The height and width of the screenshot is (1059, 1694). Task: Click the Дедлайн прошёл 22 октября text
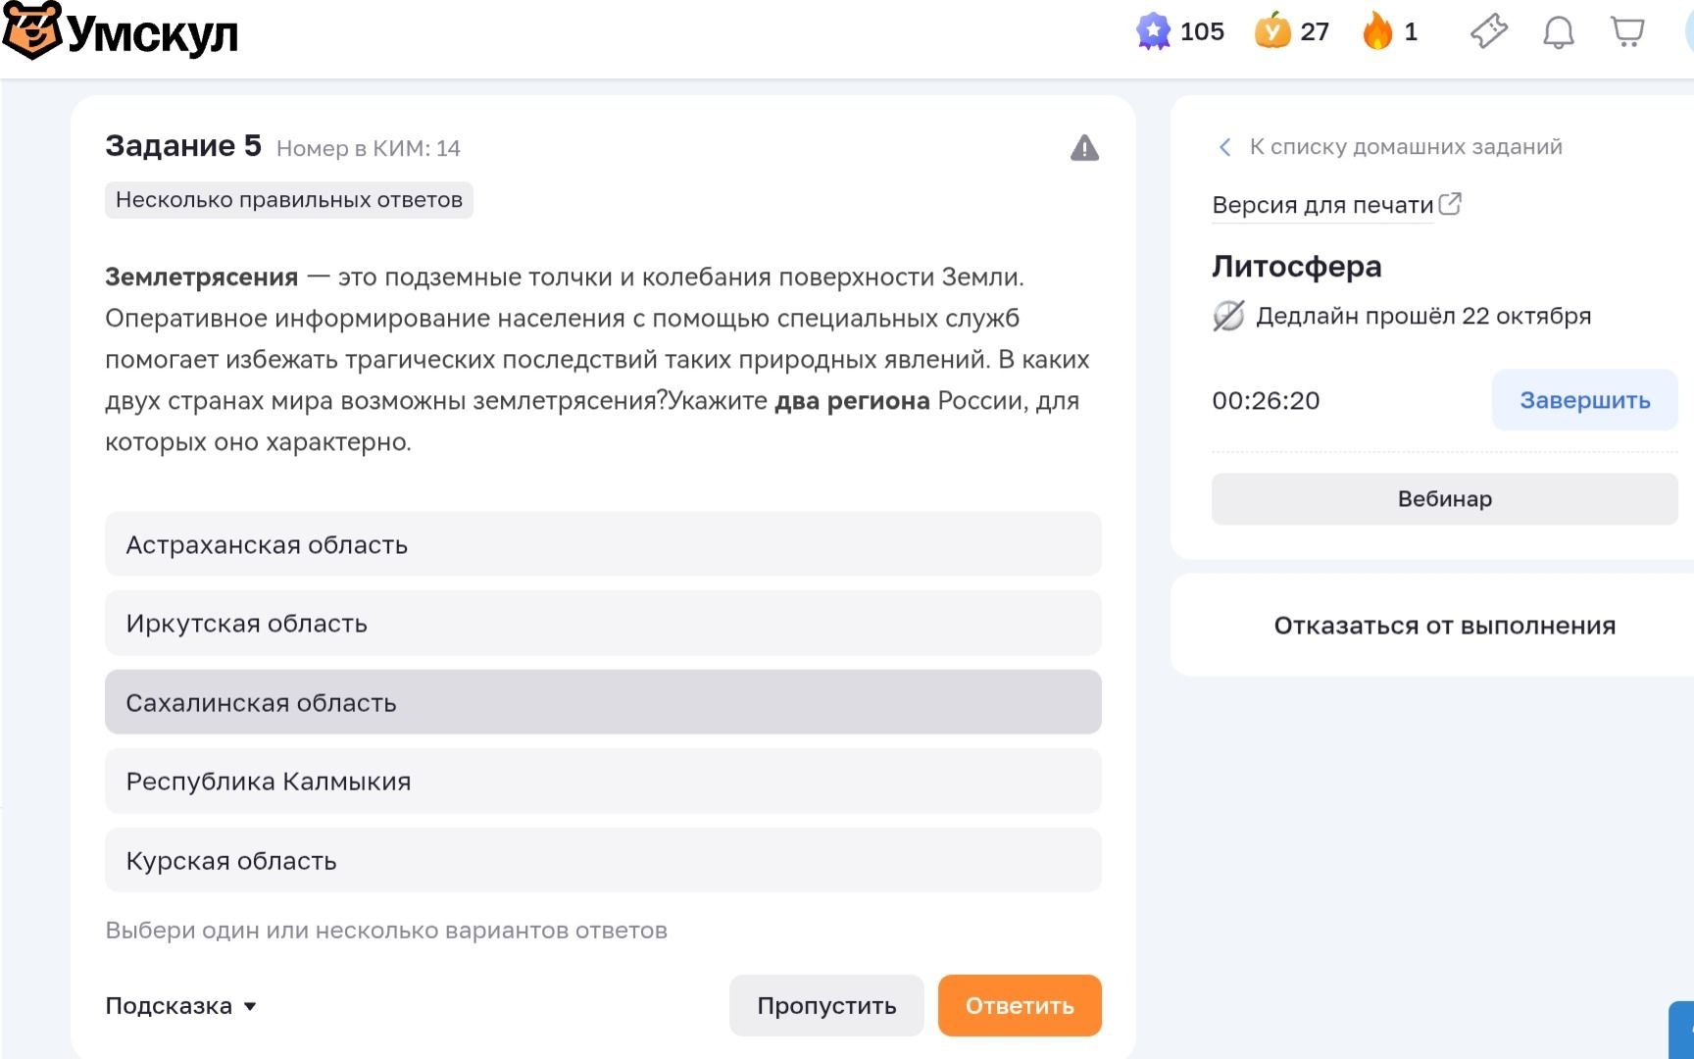coord(1423,316)
